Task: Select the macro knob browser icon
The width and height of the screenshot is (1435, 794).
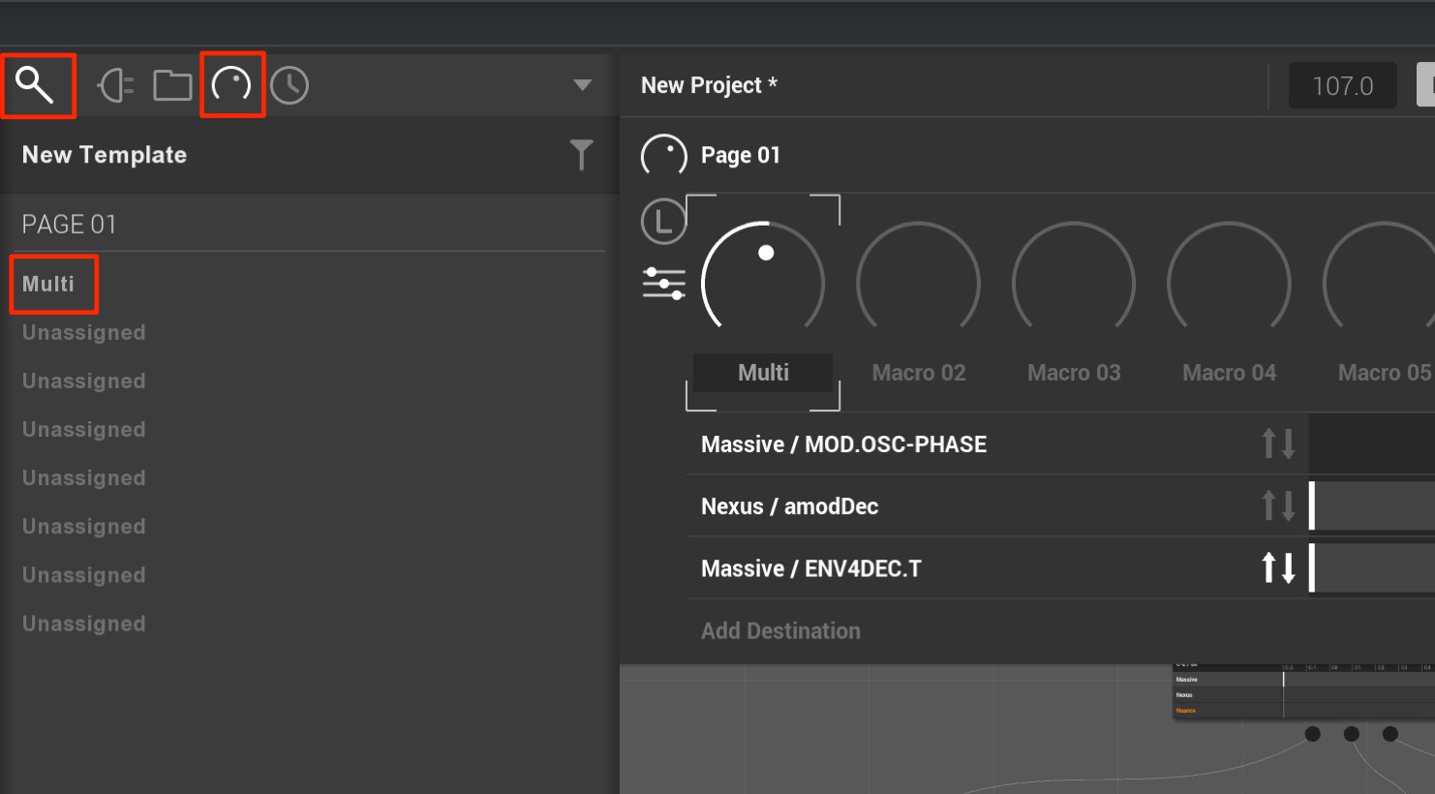Action: click(x=231, y=85)
